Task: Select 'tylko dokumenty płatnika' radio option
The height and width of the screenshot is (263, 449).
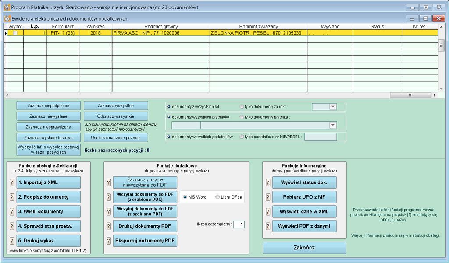Action: point(242,117)
